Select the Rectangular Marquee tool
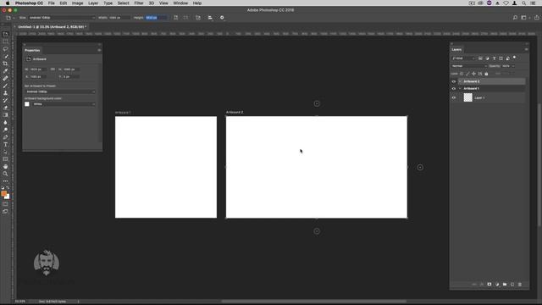The height and width of the screenshot is (305, 542). [5, 42]
